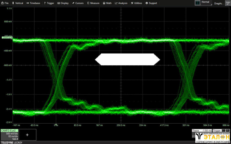Screen dimensions: 231x144
Task: Click the plus box to add trace
Action: [27, 134]
